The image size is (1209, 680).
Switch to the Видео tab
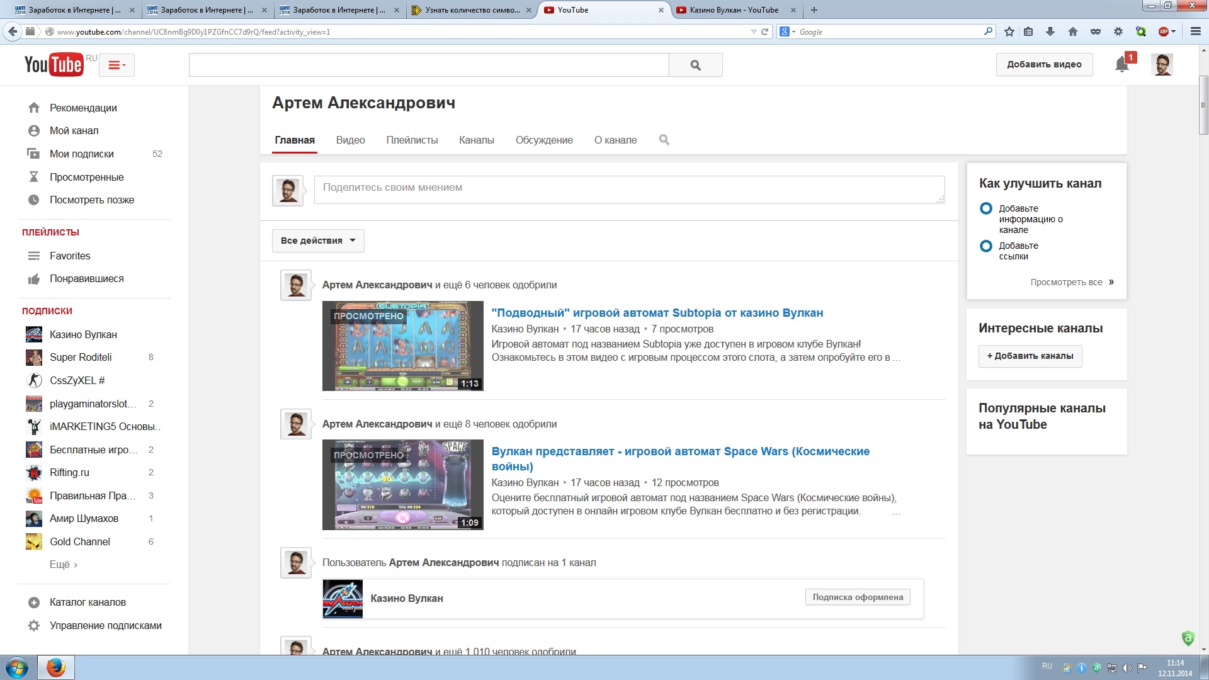click(350, 140)
